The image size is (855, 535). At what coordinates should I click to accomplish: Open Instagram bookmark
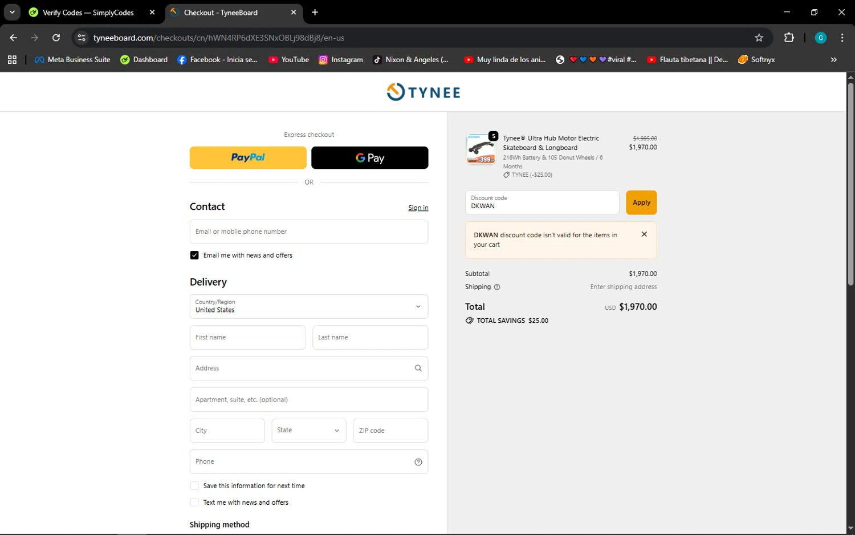[341, 59]
